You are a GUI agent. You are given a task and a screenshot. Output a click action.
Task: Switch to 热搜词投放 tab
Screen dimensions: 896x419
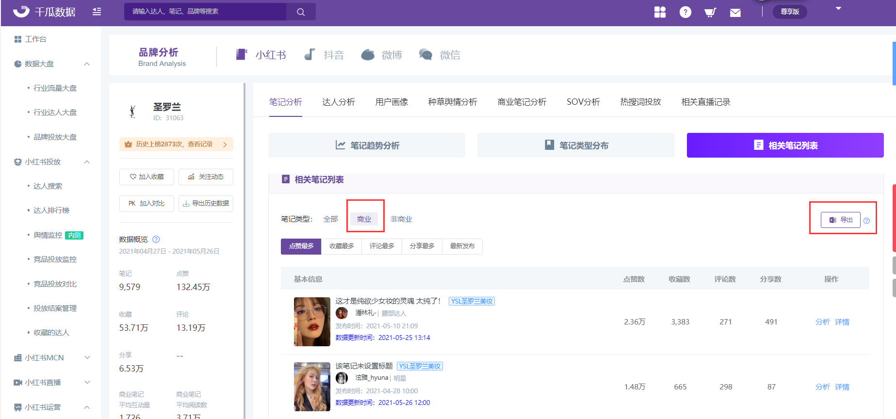point(640,102)
